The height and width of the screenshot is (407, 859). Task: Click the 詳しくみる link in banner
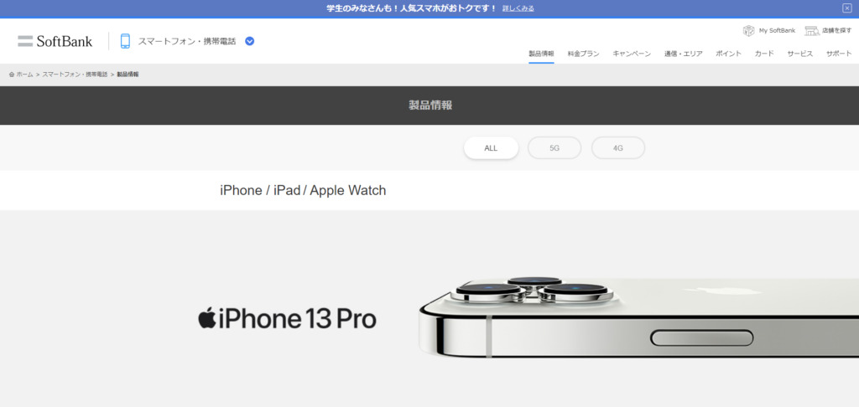[518, 8]
